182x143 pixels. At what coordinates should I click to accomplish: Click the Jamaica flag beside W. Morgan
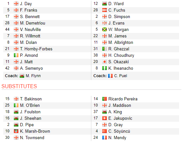[x=104, y=29]
